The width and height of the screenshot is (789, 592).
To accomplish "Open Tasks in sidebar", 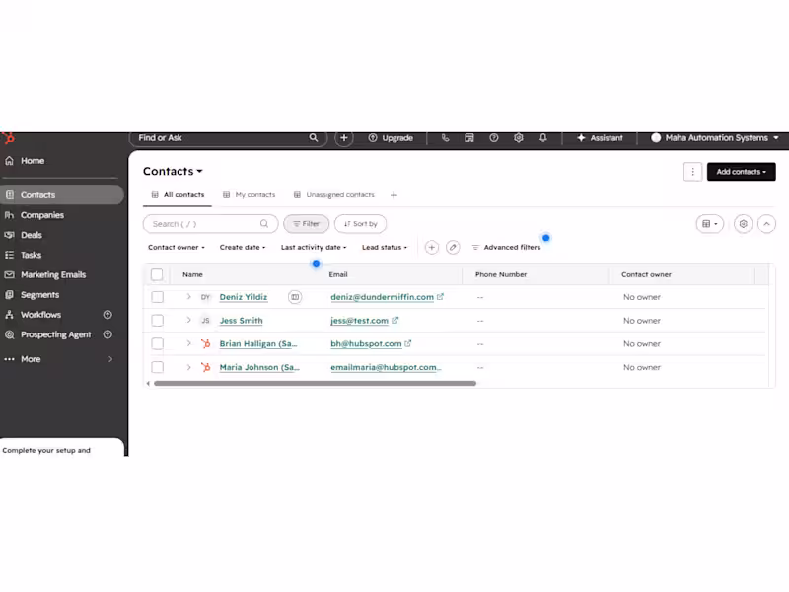I will [31, 255].
